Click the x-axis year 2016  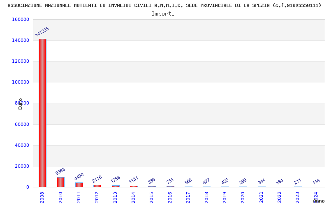click(x=170, y=198)
